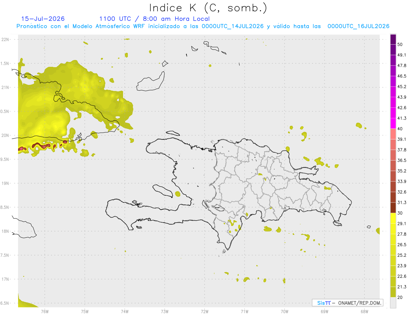Click the "20N" latitude label
This screenshot has width=409, height=316.
pos(5,135)
